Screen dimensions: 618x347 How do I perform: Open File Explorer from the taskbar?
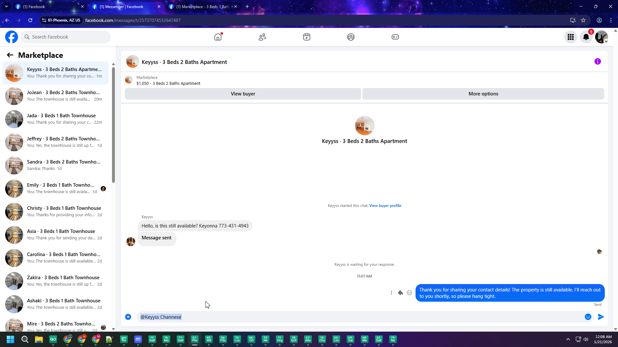(39, 340)
